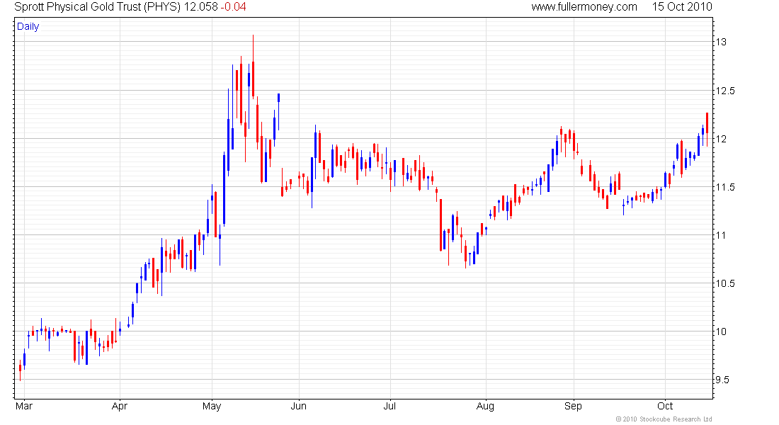Click the -0.04 price change value
This screenshot has width=779, height=425.
(234, 7)
